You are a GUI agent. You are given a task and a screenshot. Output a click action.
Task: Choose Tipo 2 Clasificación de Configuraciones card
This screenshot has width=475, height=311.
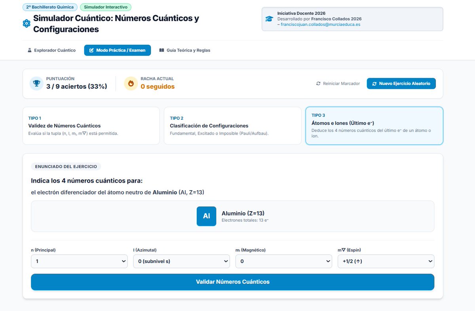[x=233, y=126]
